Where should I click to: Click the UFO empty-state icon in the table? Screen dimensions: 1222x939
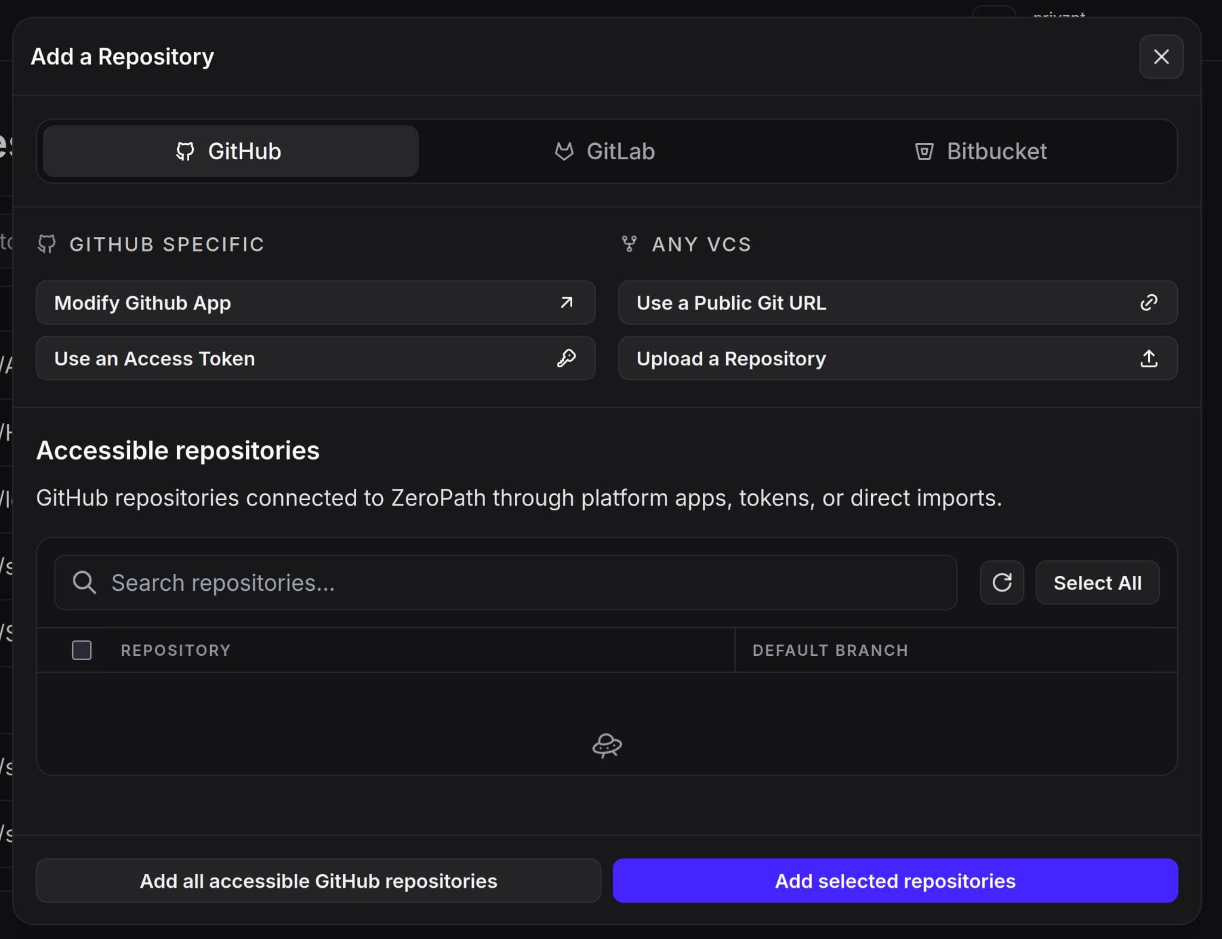tap(607, 745)
